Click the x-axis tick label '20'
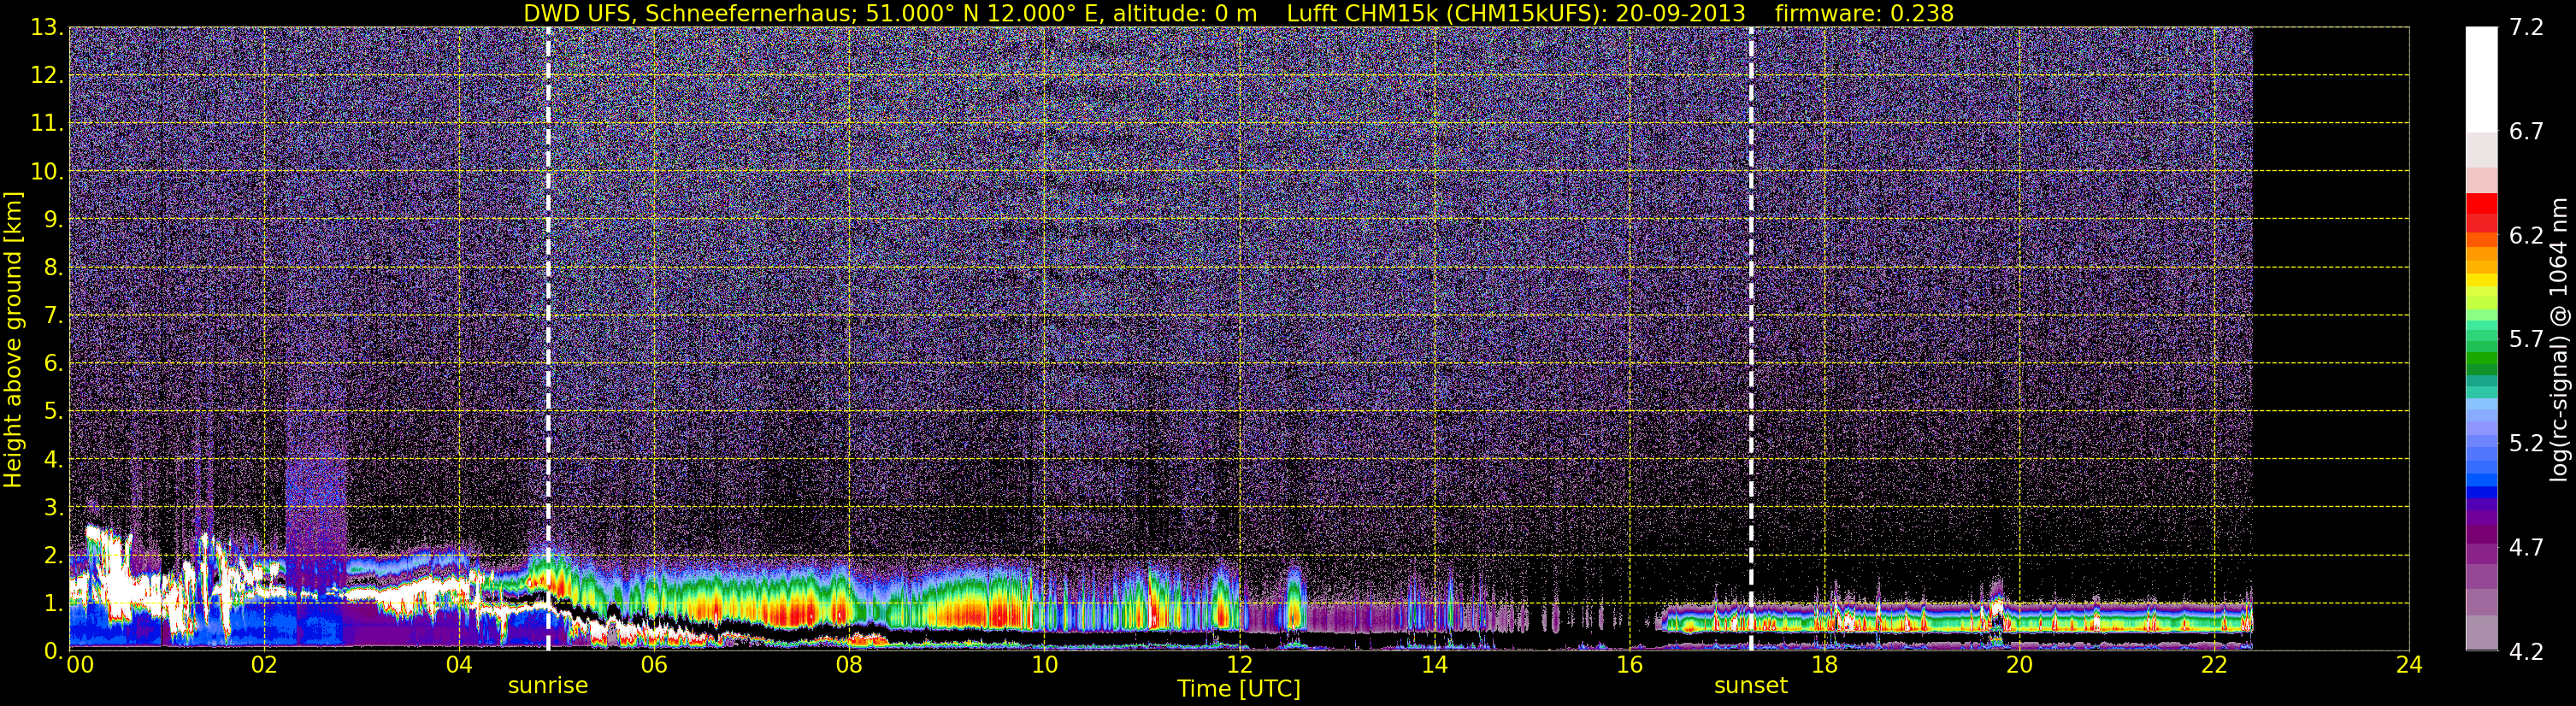 (x=2019, y=665)
